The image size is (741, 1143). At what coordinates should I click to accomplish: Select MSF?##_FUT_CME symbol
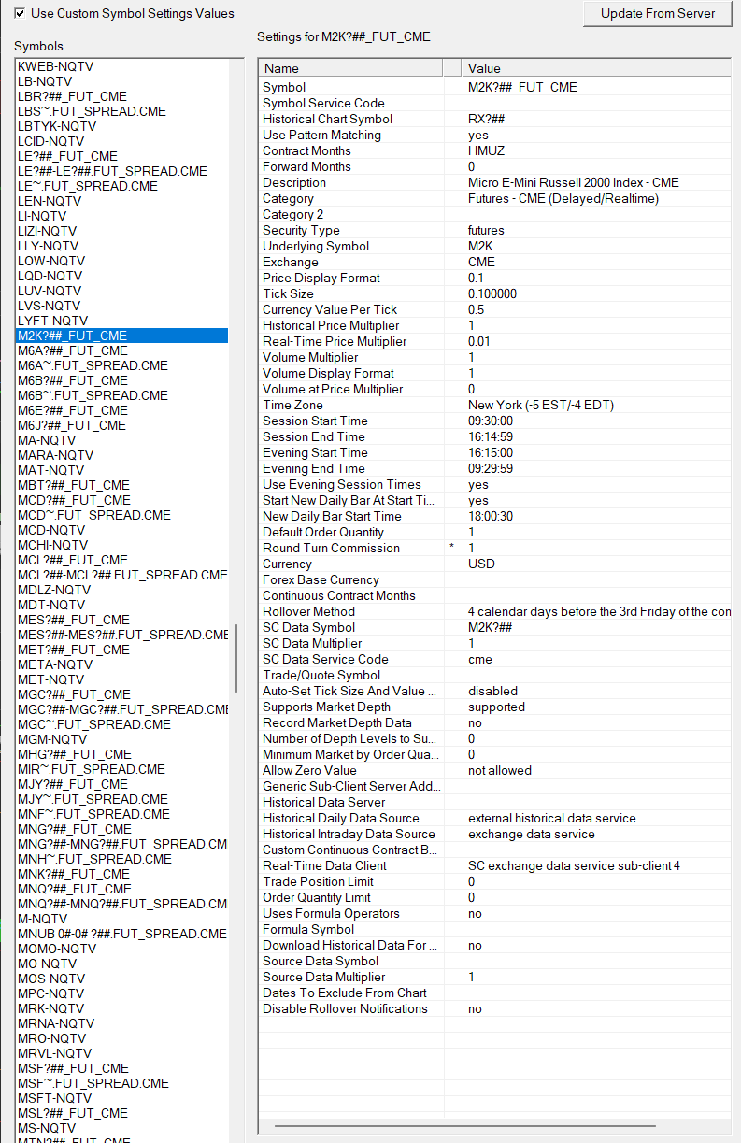(x=73, y=1068)
